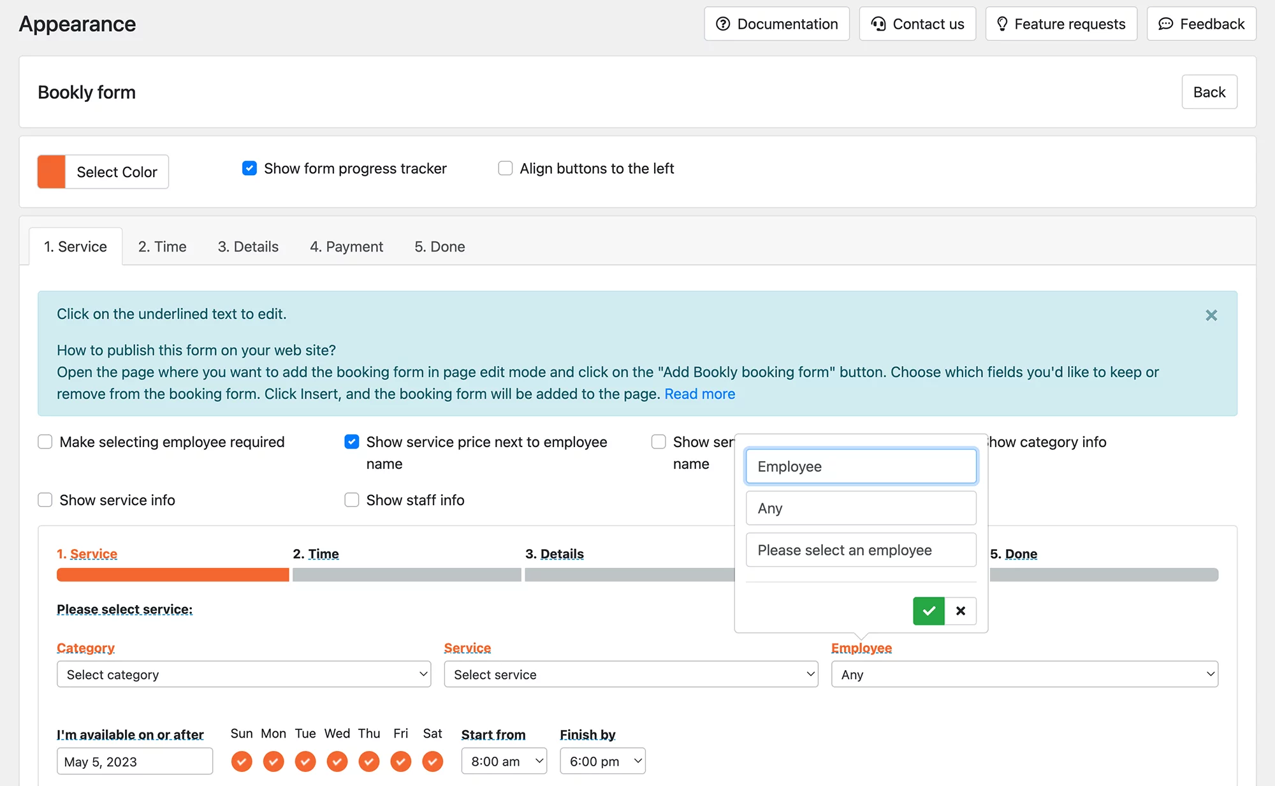Image resolution: width=1275 pixels, height=786 pixels.
Task: Check Make selecting employee required
Action: click(x=45, y=441)
